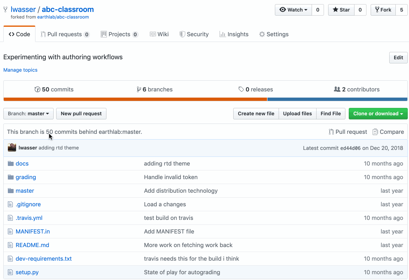The width and height of the screenshot is (409, 280).
Task: Open releases via the tag icon
Action: (x=242, y=89)
